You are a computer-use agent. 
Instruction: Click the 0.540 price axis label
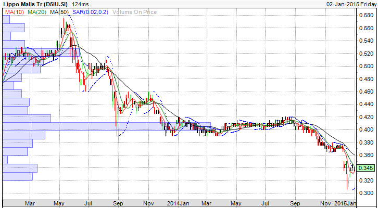point(367,41)
